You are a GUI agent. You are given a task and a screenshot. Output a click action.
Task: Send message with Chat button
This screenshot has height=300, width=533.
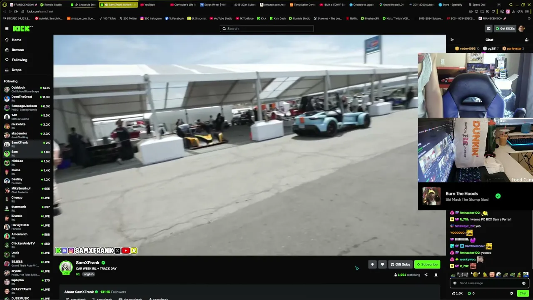tap(523, 293)
